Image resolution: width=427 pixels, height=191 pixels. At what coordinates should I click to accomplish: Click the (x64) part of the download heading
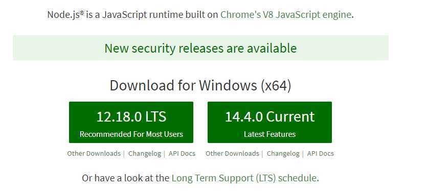(x=276, y=85)
